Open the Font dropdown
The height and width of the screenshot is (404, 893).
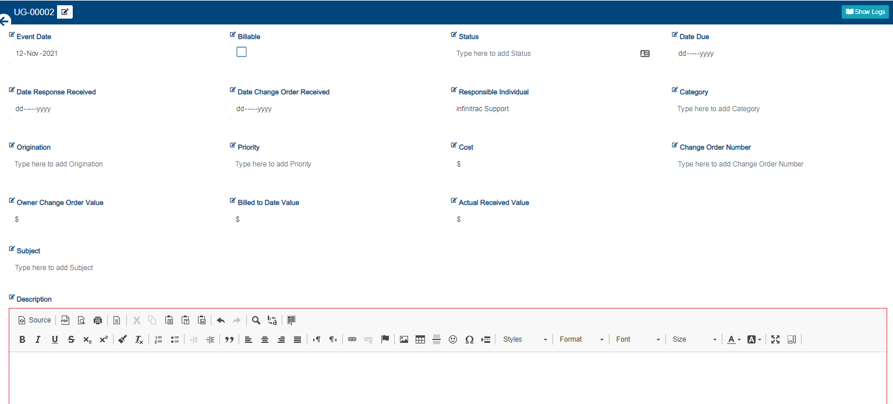click(x=638, y=339)
